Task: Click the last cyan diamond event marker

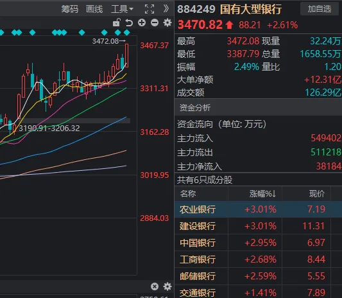Action: pos(126,33)
